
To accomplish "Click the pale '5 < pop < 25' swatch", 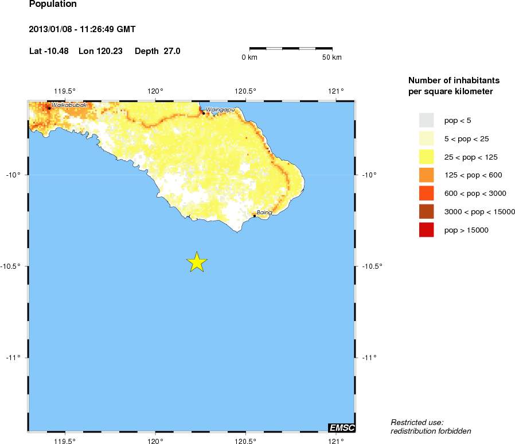I will (426, 138).
